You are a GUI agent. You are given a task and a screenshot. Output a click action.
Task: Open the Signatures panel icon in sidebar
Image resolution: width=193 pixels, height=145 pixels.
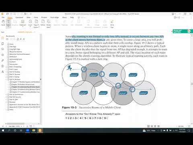click(x=2, y=72)
